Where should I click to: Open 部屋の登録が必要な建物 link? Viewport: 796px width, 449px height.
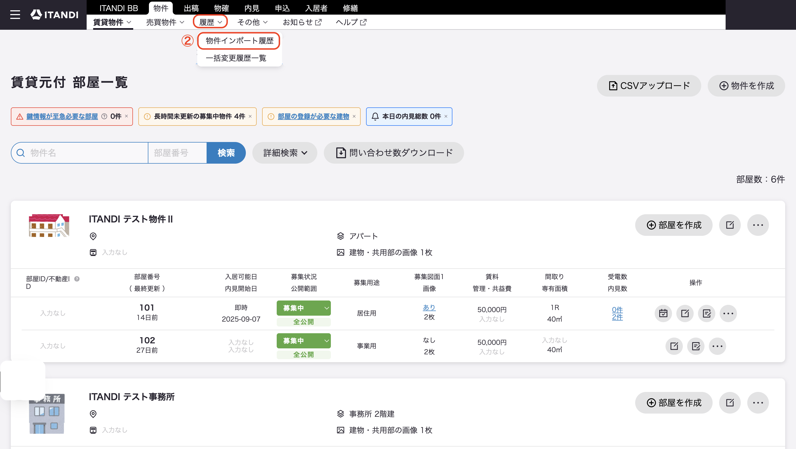(313, 116)
